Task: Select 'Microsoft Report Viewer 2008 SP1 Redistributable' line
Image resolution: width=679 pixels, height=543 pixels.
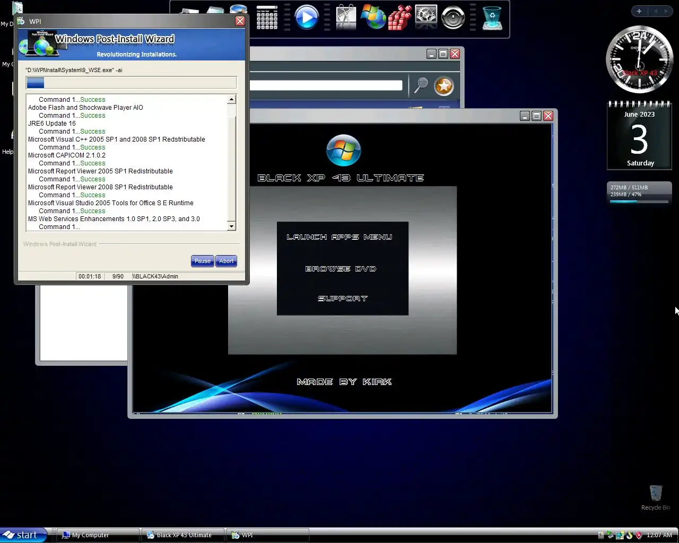Action: click(x=100, y=187)
